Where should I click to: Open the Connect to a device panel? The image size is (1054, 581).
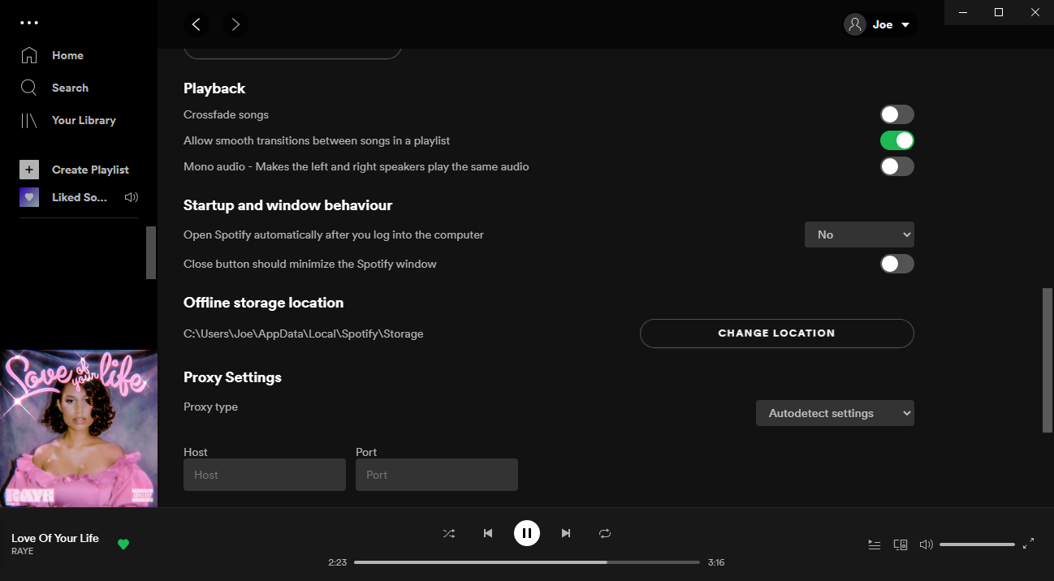[x=901, y=544]
